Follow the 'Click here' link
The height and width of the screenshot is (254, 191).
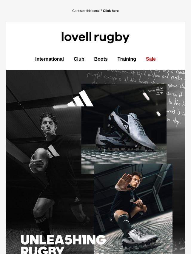point(111,11)
